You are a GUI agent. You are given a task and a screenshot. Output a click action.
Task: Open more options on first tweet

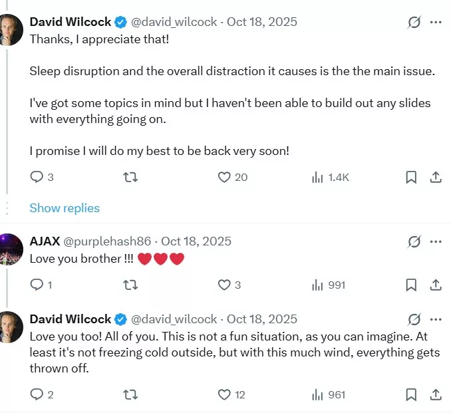pos(436,22)
